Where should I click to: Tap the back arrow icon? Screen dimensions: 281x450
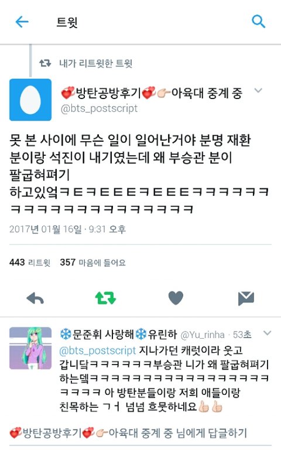[22, 22]
